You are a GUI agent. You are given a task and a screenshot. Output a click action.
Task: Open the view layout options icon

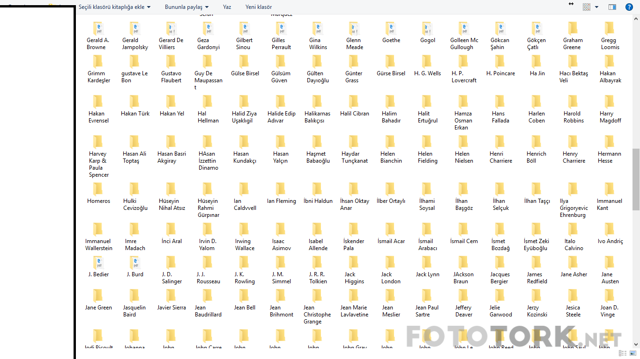[x=587, y=7]
